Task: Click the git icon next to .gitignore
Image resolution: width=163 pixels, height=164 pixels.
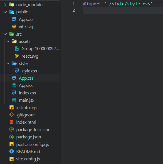Action: coord(11,115)
